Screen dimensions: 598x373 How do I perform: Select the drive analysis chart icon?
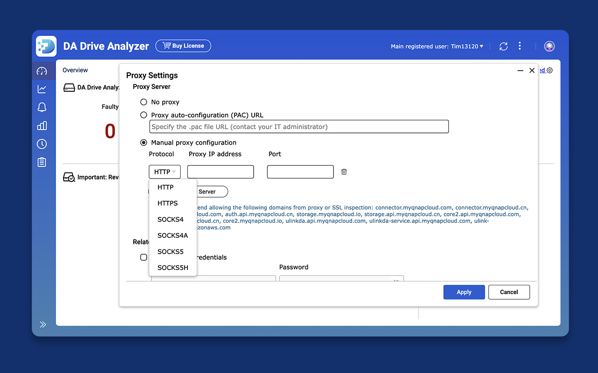pyautogui.click(x=42, y=89)
